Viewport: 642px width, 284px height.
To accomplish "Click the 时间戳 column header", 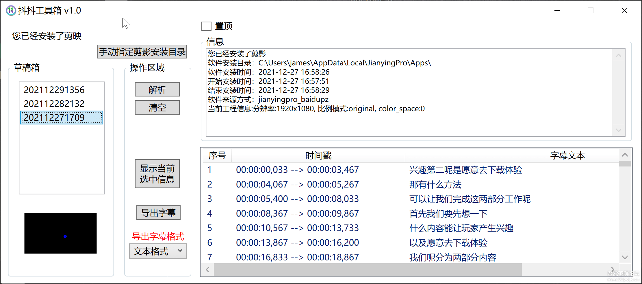I will [x=318, y=155].
